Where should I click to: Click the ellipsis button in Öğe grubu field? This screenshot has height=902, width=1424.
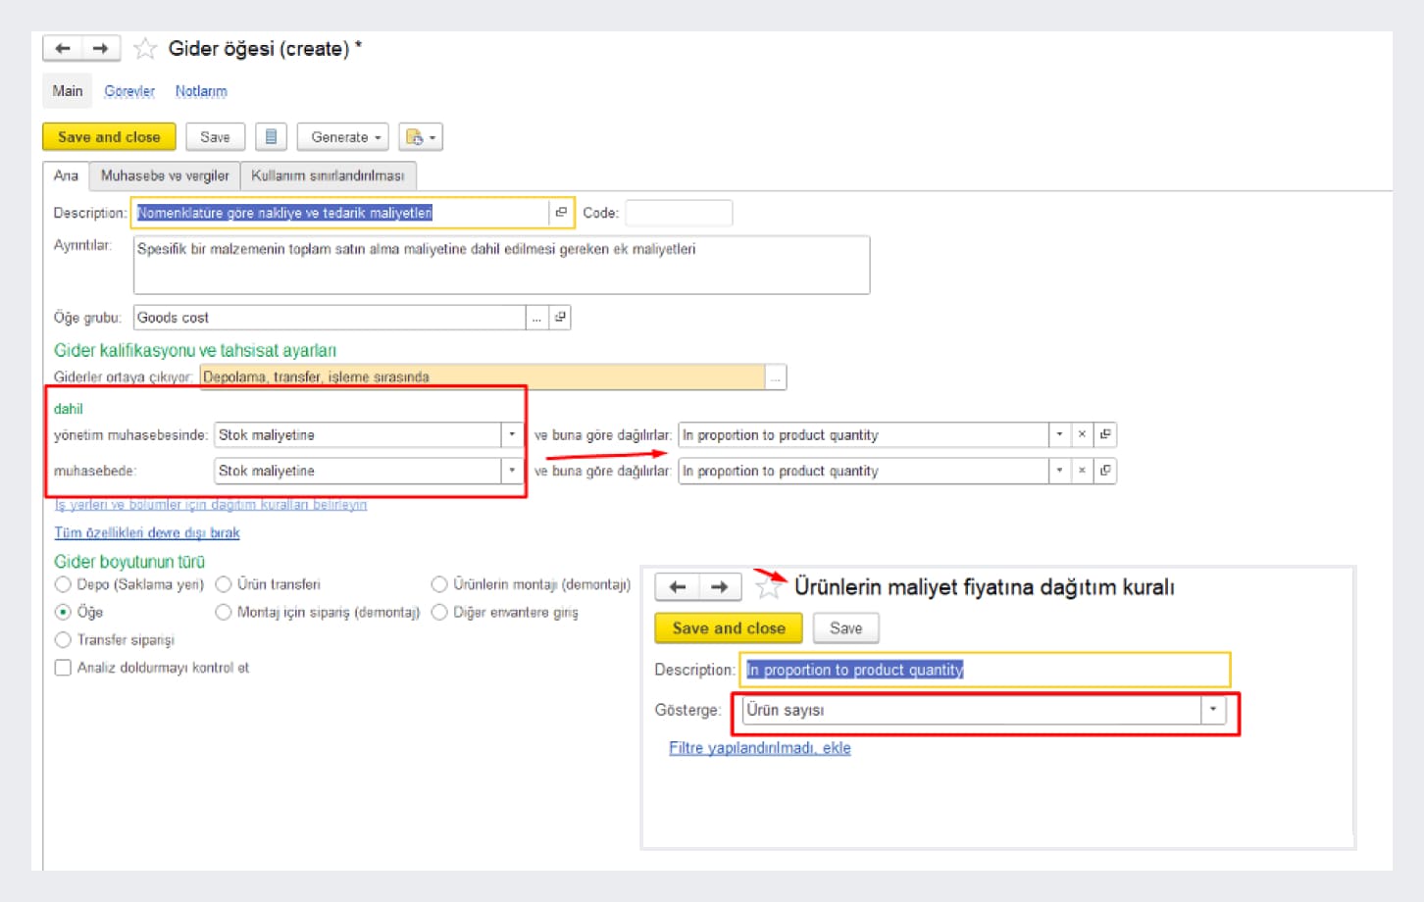click(x=536, y=318)
